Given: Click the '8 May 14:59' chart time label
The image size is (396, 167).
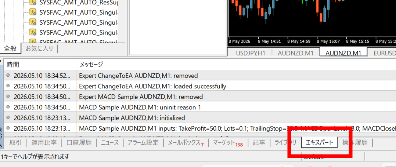Looking at the screenshot, I should point(299,41).
